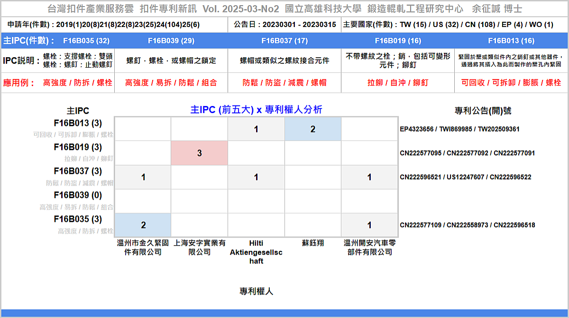
Task: Click the 主要國家(件數) country counts text
Action: (448, 25)
